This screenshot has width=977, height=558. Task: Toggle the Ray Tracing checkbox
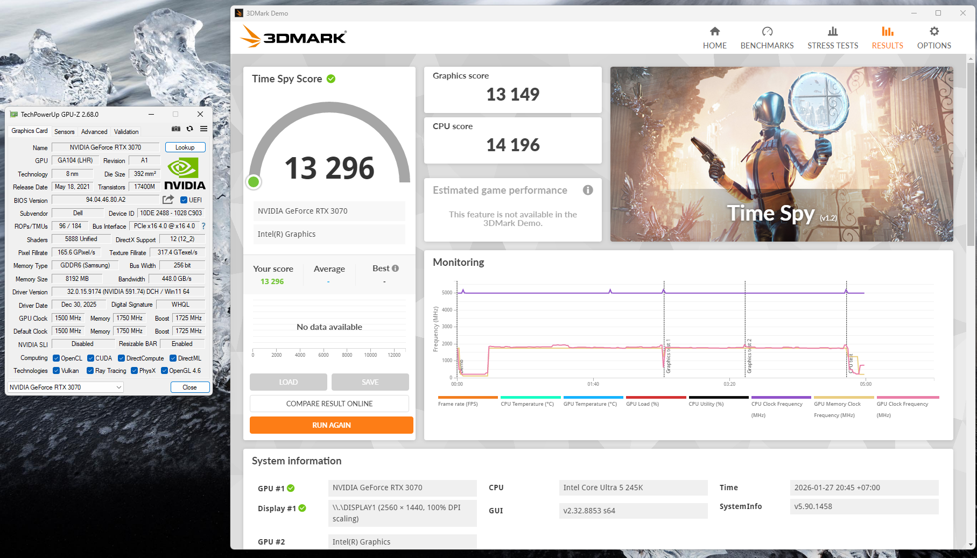[x=90, y=371]
